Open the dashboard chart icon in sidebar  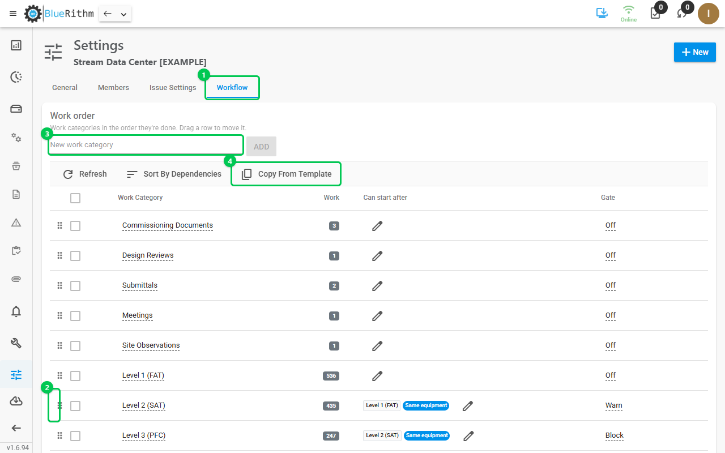pos(16,45)
